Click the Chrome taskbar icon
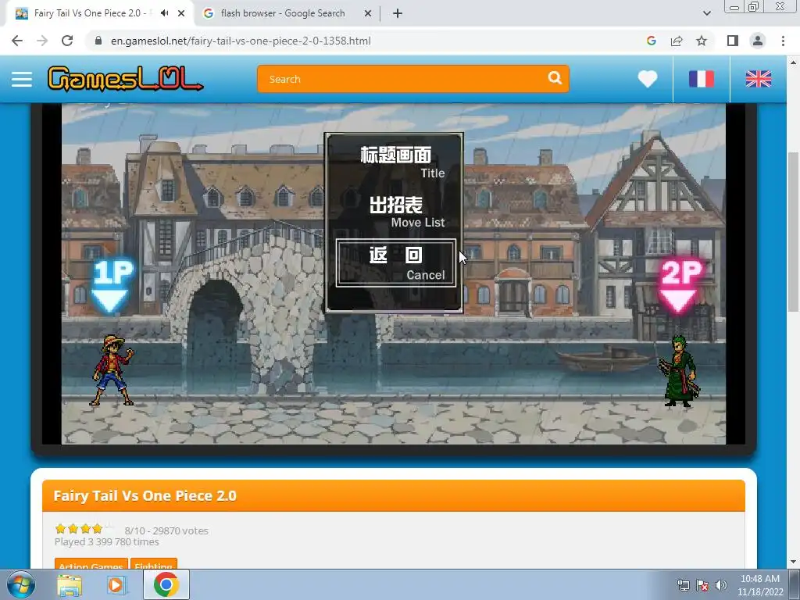The height and width of the screenshot is (600, 800). pyautogui.click(x=166, y=584)
